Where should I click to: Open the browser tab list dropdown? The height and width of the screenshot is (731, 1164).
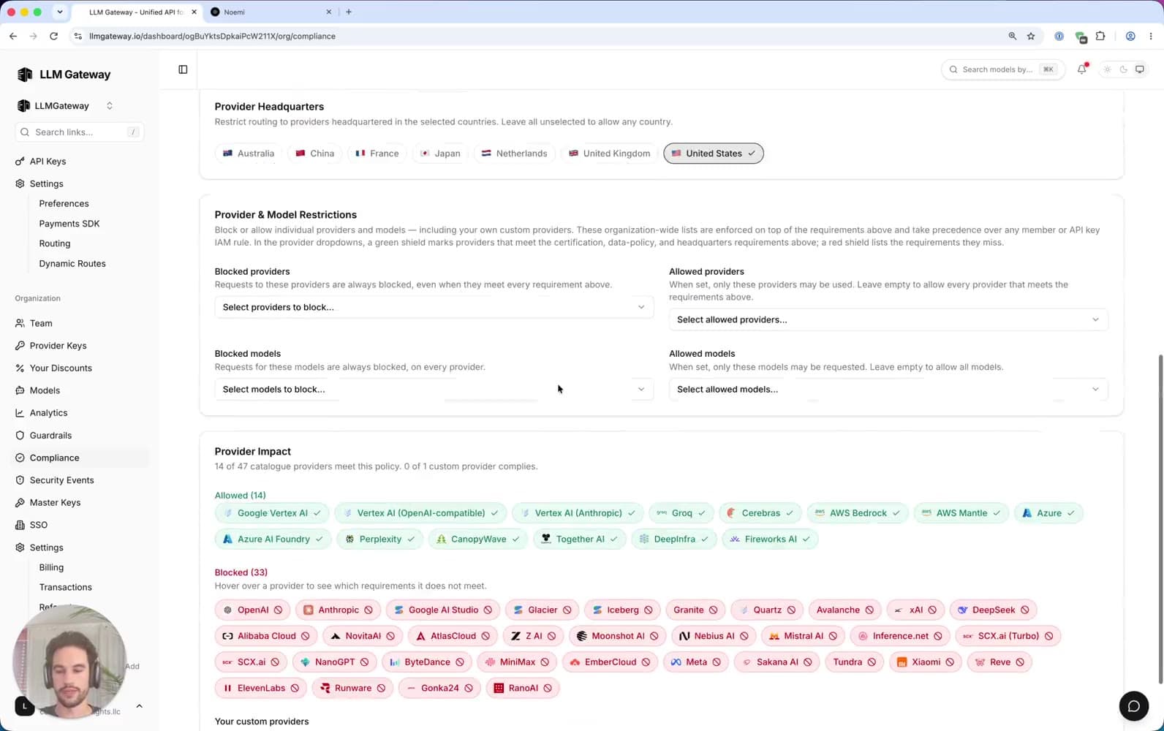[60, 12]
